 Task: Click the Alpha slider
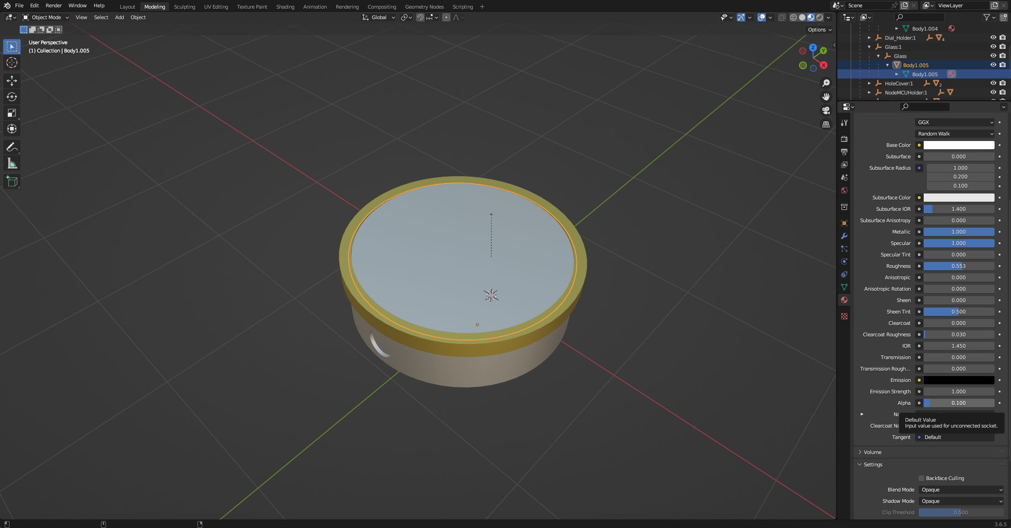point(959,403)
